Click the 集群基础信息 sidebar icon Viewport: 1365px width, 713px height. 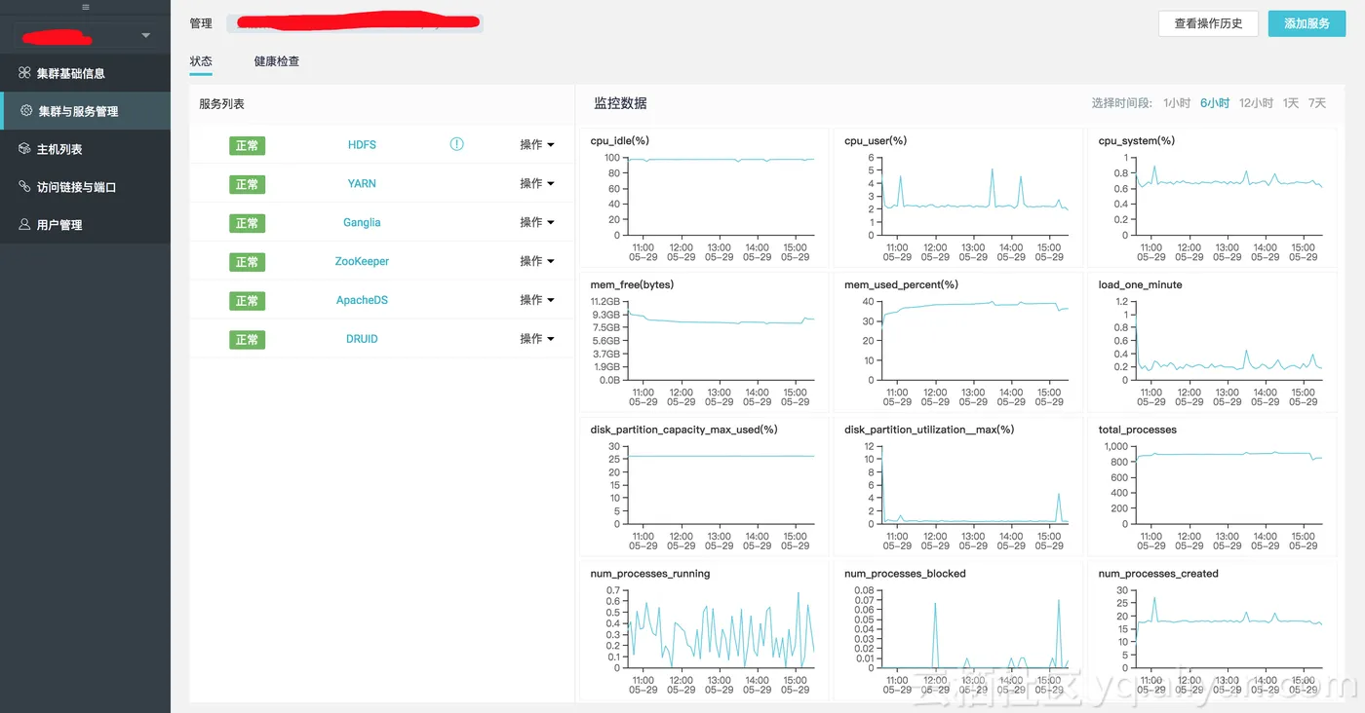(25, 73)
